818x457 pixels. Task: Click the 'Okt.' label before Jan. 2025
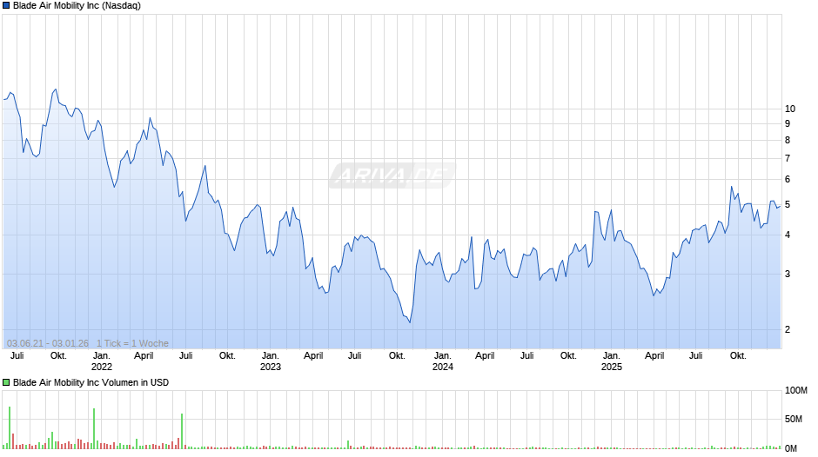click(x=568, y=355)
